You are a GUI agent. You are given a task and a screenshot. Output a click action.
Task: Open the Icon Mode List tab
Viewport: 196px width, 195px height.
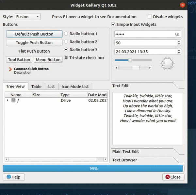click(75, 87)
